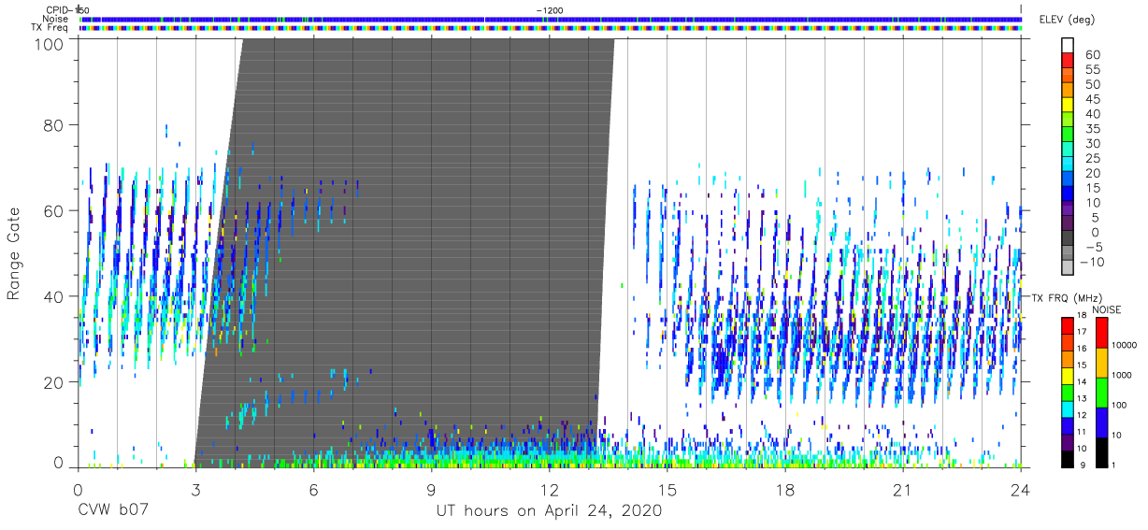Click the x-axis tick label '18'
This screenshot has height=530, width=1148.
point(785,490)
